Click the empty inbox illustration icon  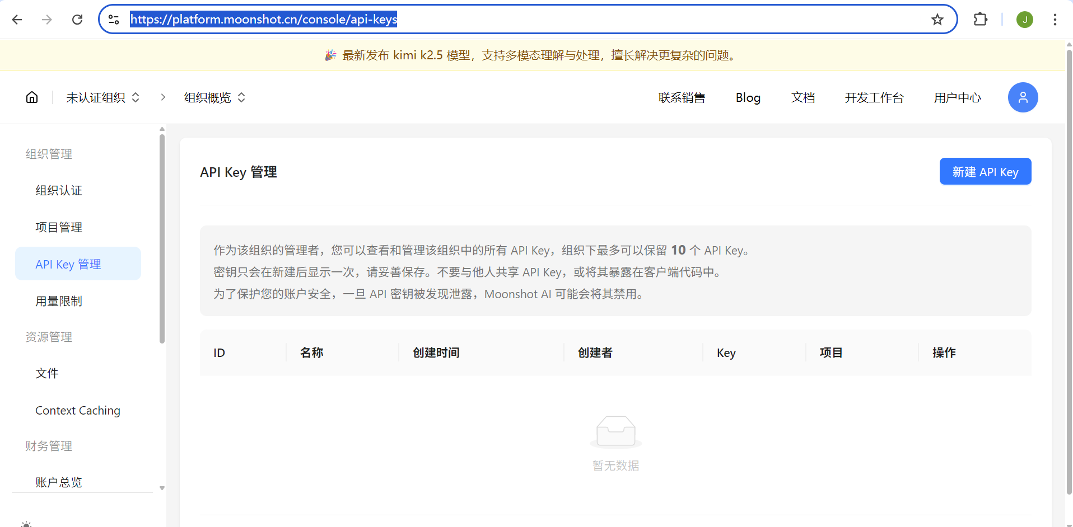click(x=615, y=432)
